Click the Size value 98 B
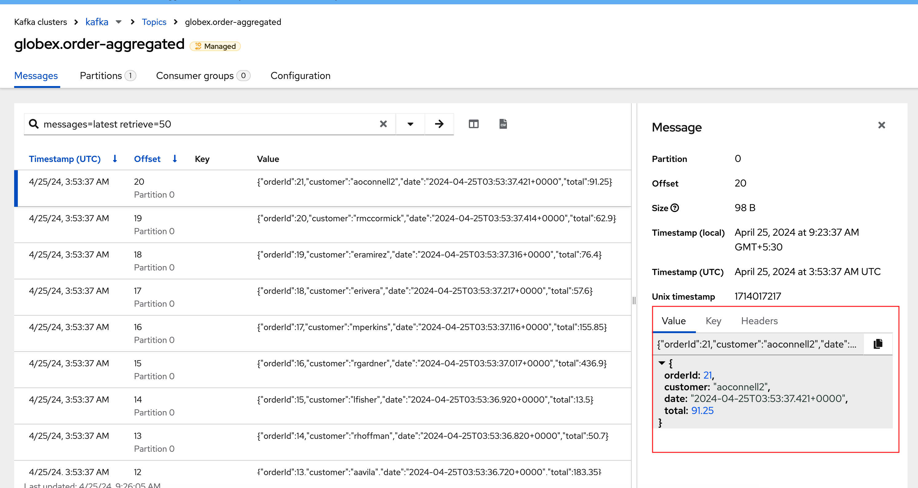 coord(745,208)
